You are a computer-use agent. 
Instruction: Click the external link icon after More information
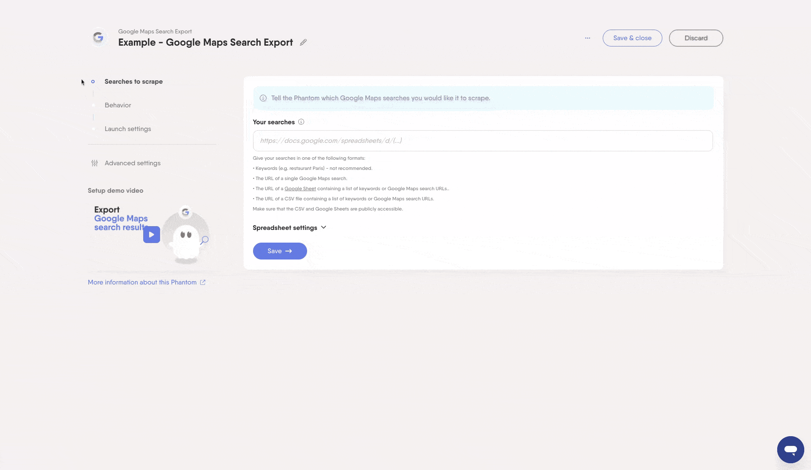point(203,282)
